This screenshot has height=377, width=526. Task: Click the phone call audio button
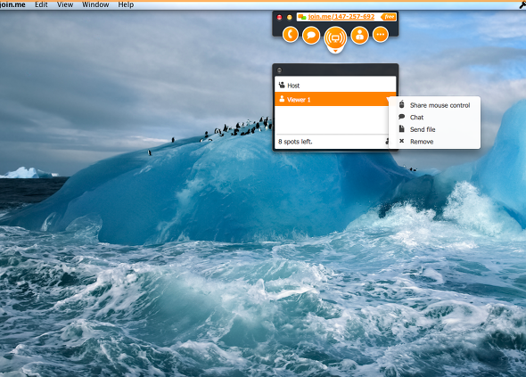pyautogui.click(x=290, y=35)
